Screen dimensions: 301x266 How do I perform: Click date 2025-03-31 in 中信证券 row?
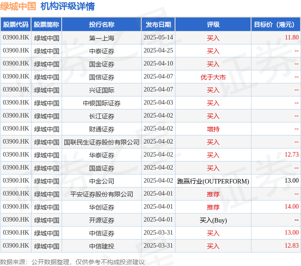coord(158,232)
